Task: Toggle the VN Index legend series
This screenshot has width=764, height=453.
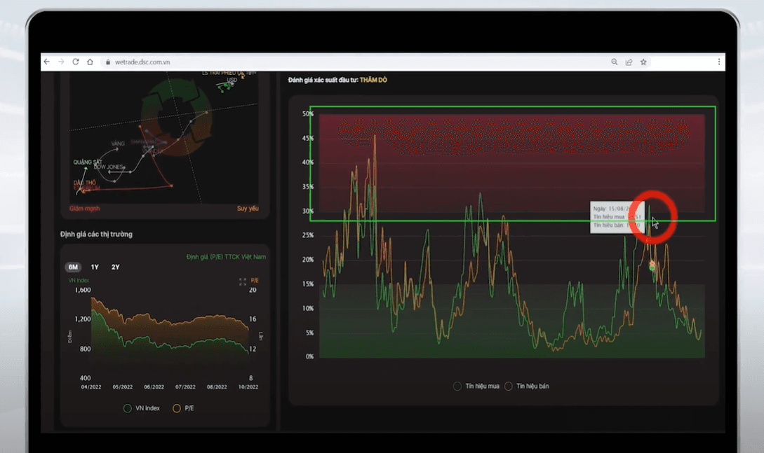Action: (x=141, y=408)
